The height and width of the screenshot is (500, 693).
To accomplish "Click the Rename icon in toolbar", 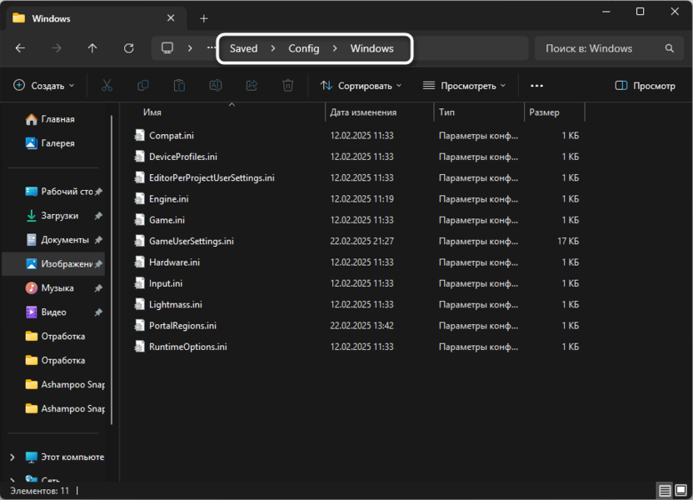I will (215, 85).
